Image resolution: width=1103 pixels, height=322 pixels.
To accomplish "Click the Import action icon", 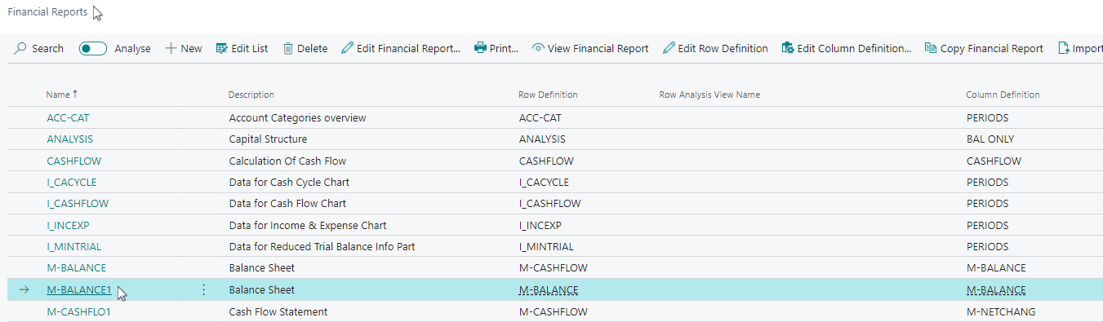I will (x=1063, y=49).
